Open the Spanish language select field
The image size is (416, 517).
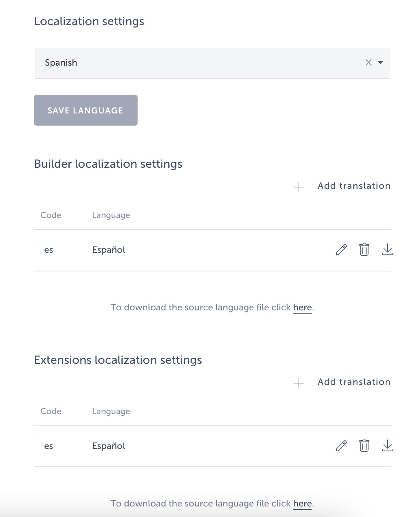click(x=212, y=63)
